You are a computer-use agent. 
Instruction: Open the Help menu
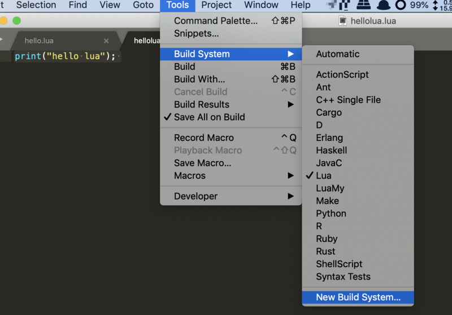(301, 5)
